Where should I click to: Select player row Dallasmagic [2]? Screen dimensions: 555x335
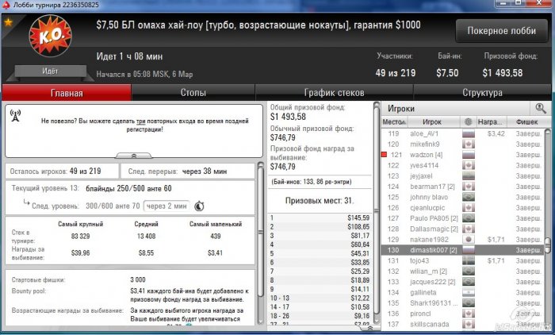tap(462, 229)
